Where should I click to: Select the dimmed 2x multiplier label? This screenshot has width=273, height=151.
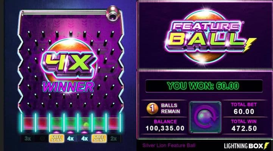(114, 139)
